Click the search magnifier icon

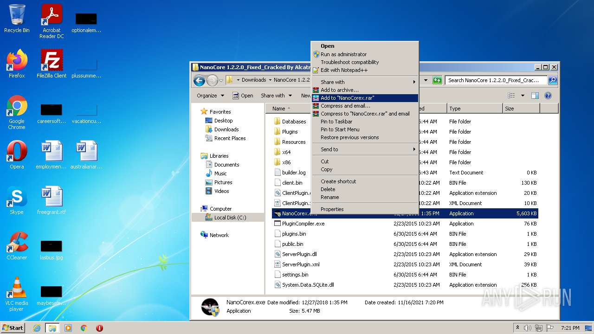pyautogui.click(x=552, y=80)
